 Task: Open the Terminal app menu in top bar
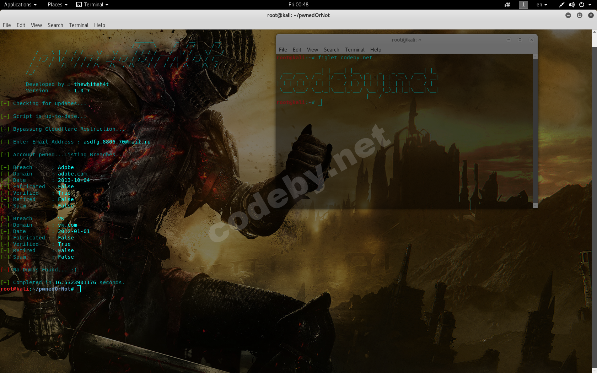[92, 5]
